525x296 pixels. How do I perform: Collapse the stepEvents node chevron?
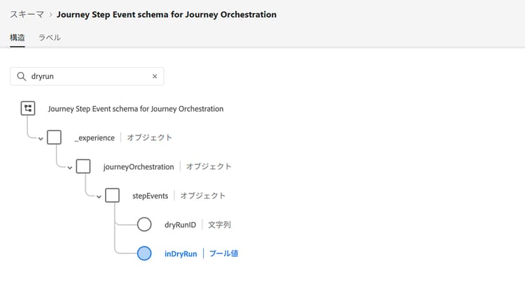(99, 196)
